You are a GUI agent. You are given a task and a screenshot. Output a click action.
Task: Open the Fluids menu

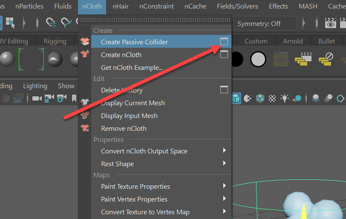(x=63, y=6)
